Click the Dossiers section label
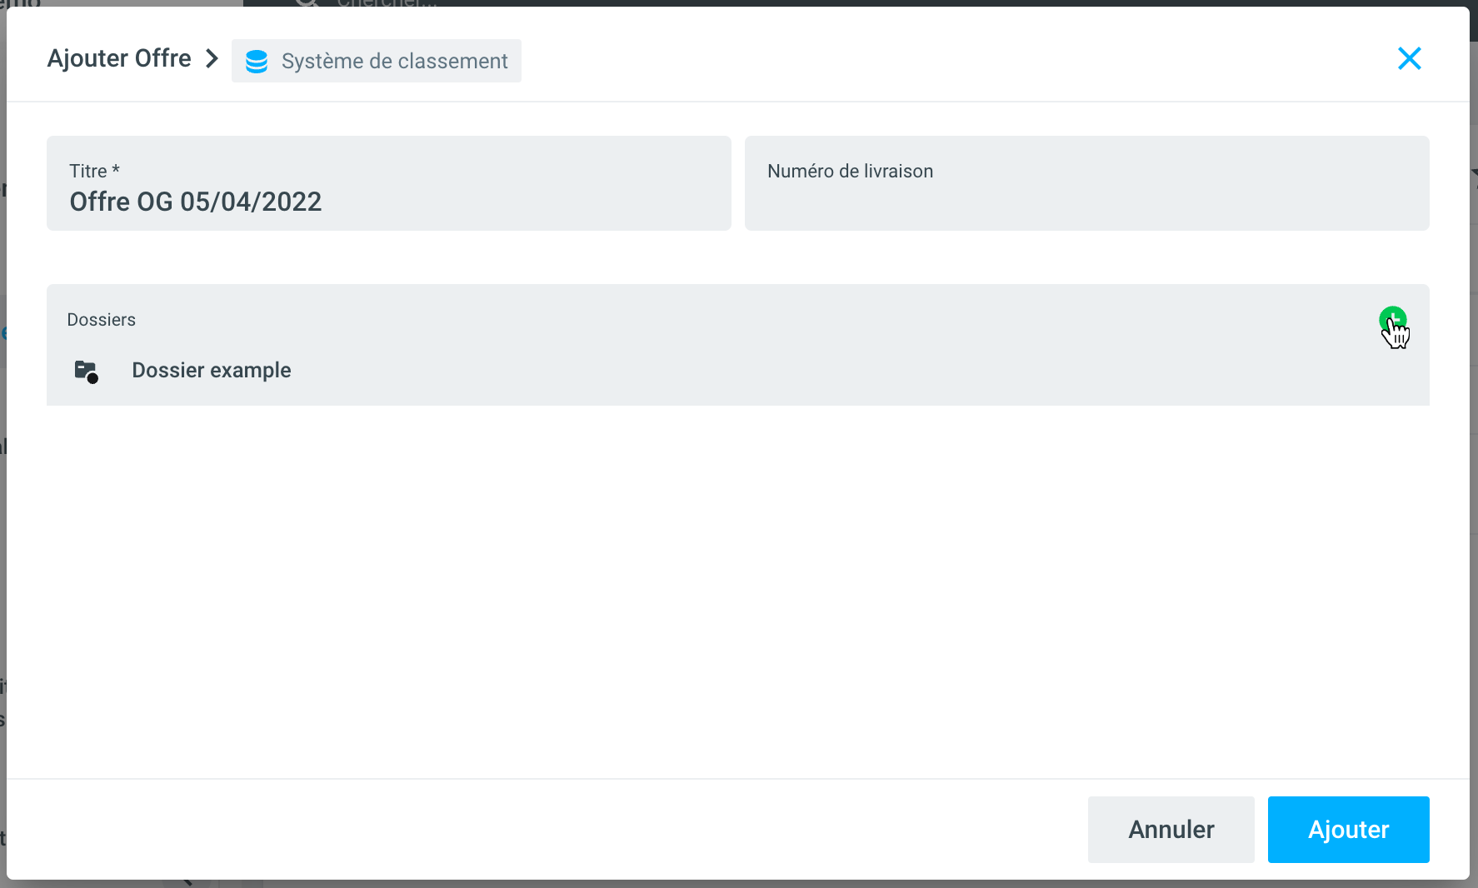Viewport: 1478px width, 888px height. pos(101,320)
